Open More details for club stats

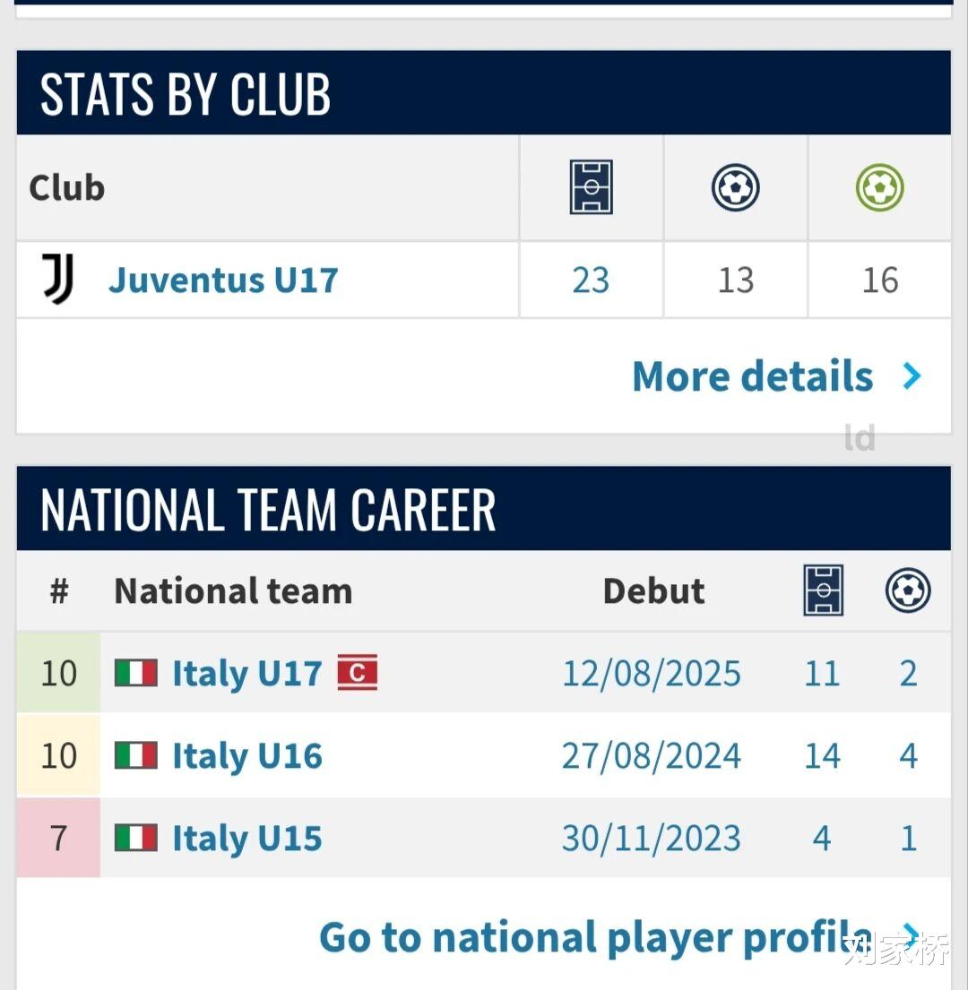[x=752, y=376]
